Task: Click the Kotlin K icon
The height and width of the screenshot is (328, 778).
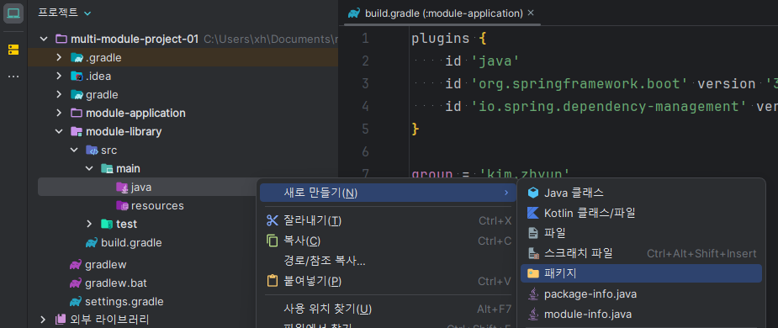Action: (x=533, y=213)
